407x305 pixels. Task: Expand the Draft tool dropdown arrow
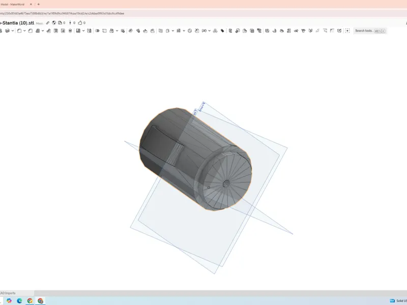pyautogui.click(x=43, y=30)
